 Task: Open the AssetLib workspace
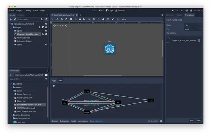(120, 10)
